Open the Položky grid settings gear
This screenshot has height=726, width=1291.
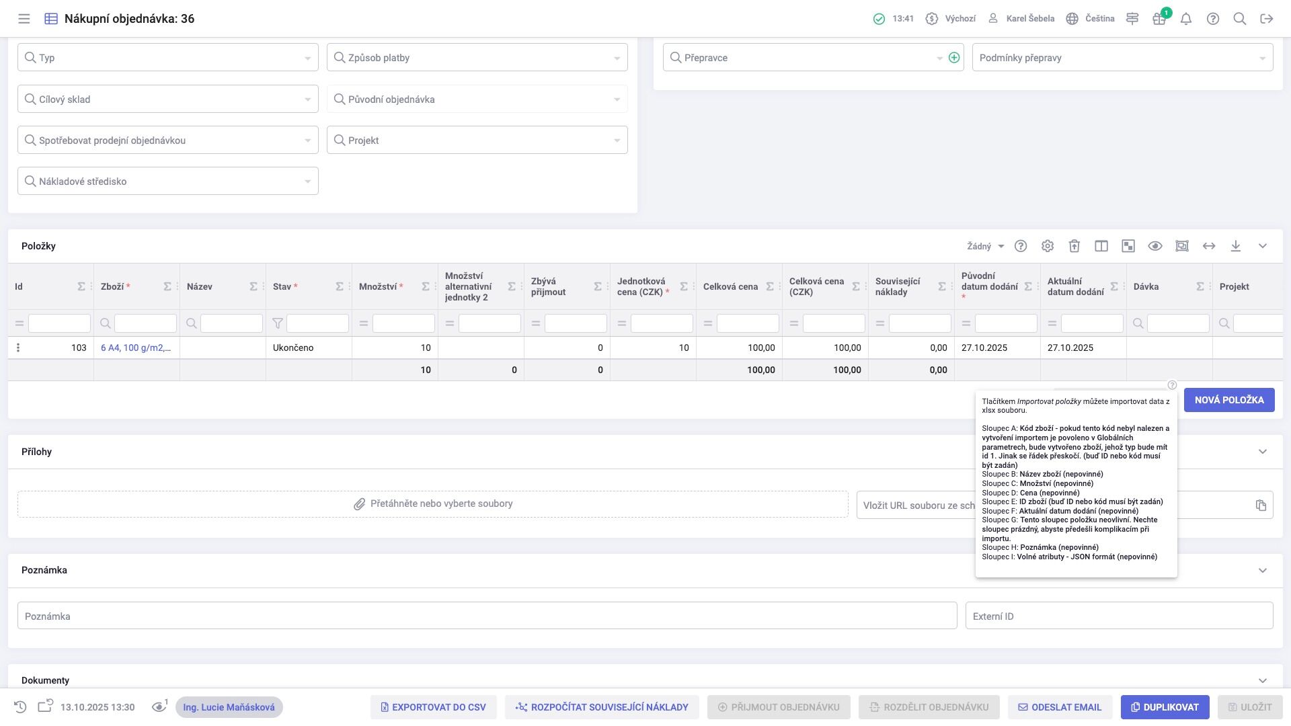1048,246
